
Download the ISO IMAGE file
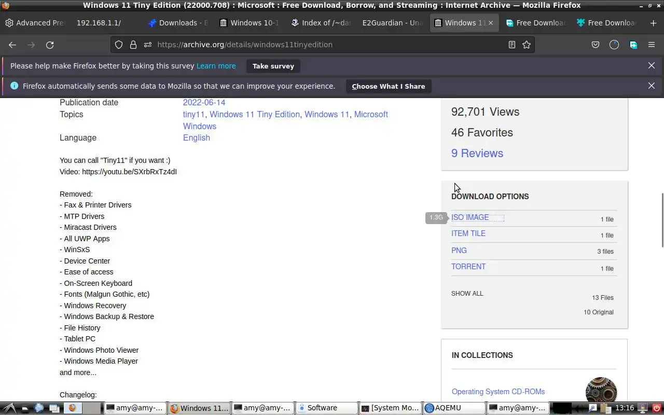point(470,217)
